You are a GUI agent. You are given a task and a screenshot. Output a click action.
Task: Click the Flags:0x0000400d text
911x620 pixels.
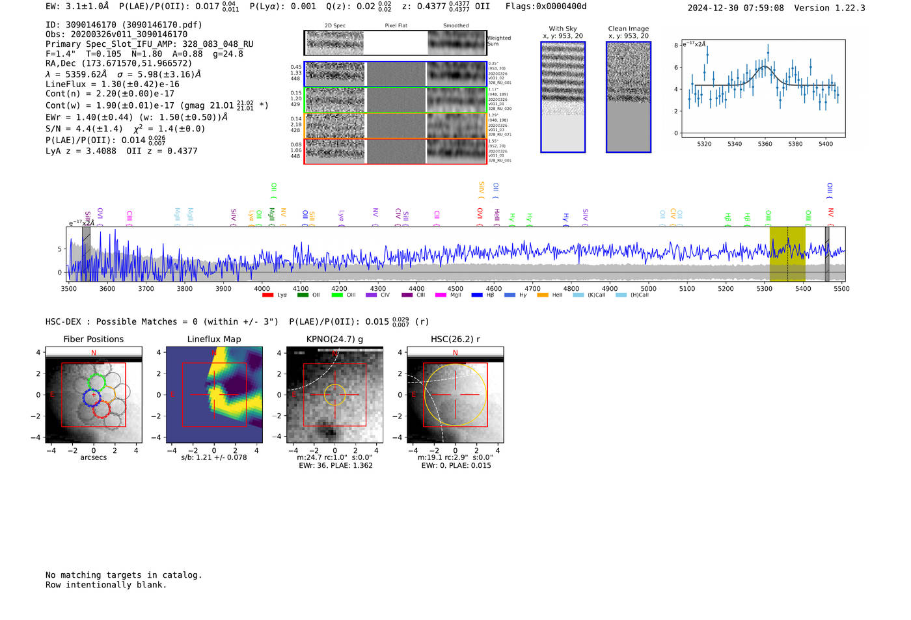pos(546,7)
